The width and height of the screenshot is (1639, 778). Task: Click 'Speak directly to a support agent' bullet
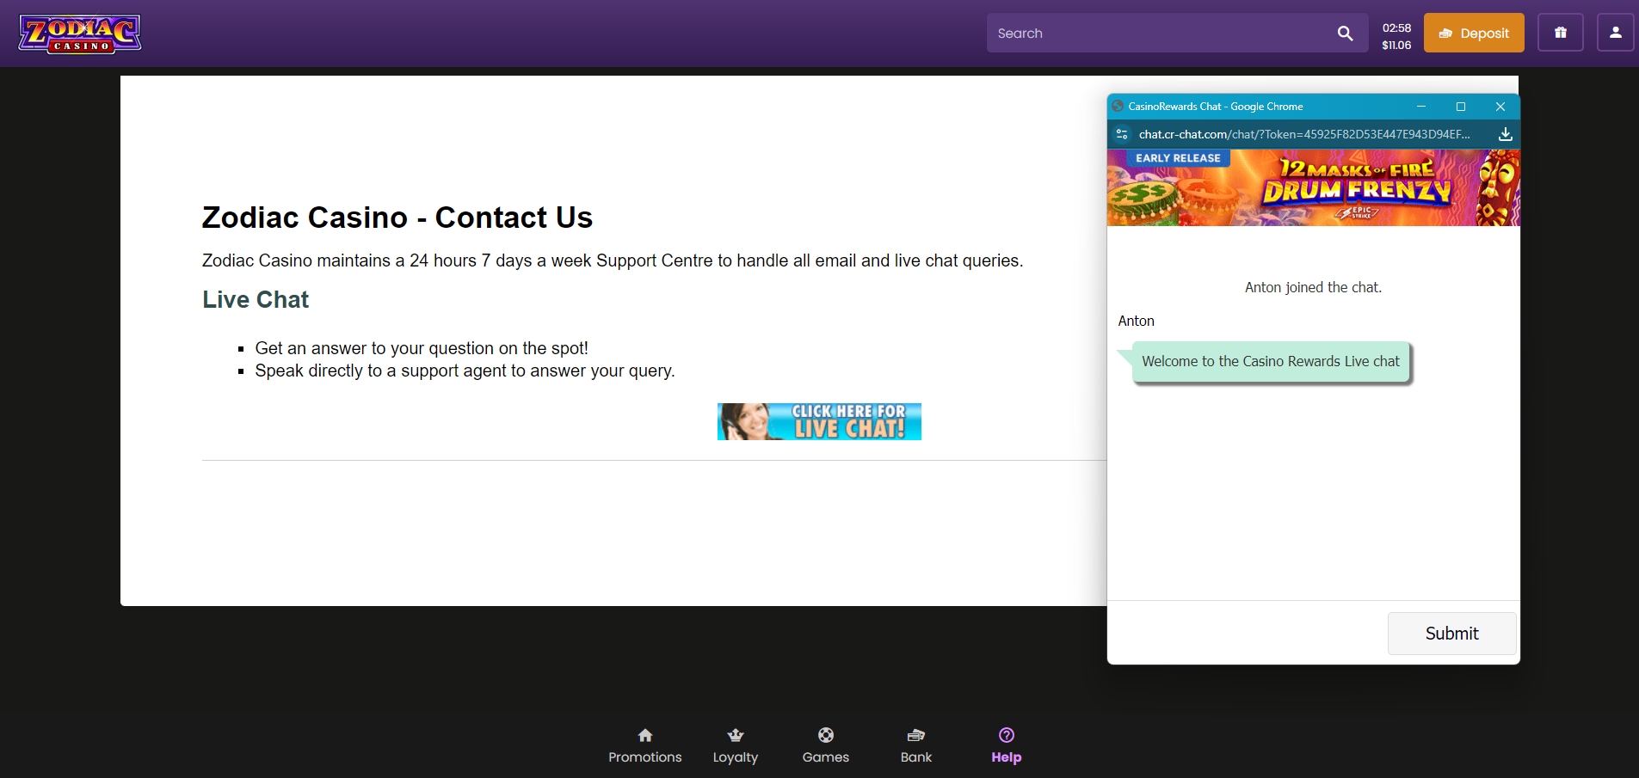click(465, 371)
